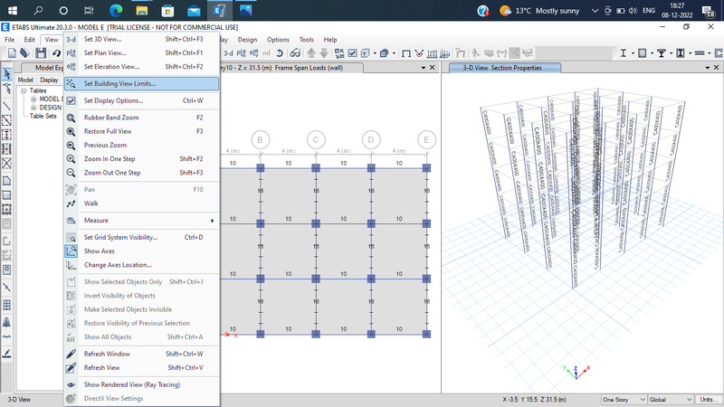The image size is (724, 407).
Task: Click the Refresh Window brush icon
Action: point(71,354)
